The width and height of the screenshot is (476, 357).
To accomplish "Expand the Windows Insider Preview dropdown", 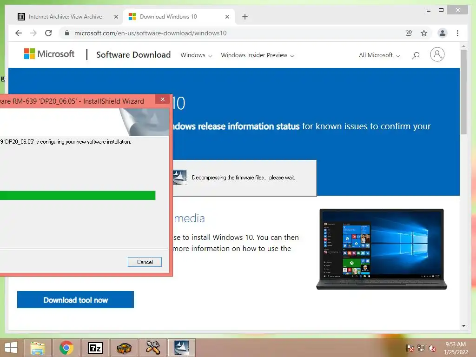I will pos(258,55).
